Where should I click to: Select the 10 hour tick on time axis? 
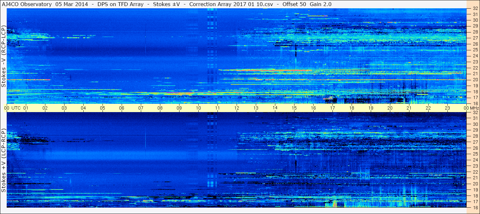click(x=198, y=108)
